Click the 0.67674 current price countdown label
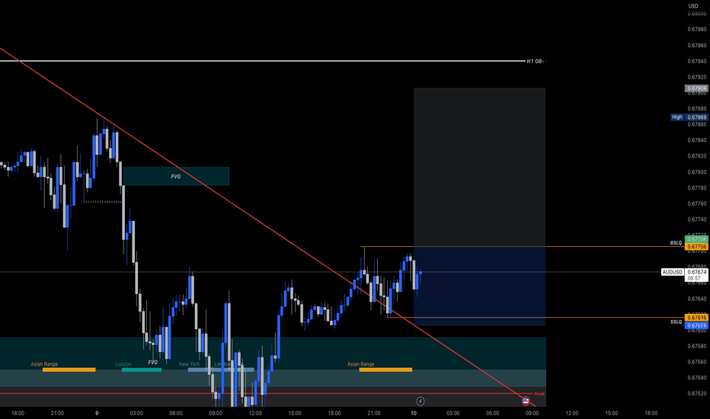This screenshot has height=419, width=710. point(696,275)
